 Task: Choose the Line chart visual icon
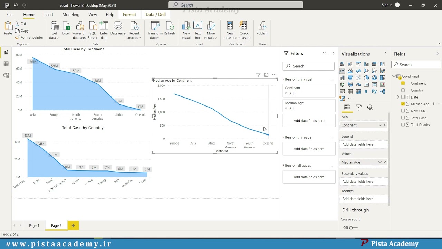coord(342,71)
